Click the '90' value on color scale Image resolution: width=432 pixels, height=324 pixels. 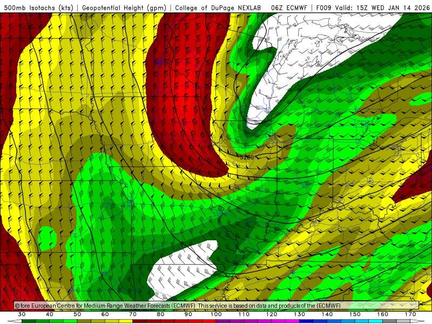coord(188,314)
